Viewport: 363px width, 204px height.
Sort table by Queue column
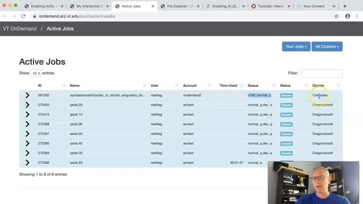pyautogui.click(x=261, y=86)
